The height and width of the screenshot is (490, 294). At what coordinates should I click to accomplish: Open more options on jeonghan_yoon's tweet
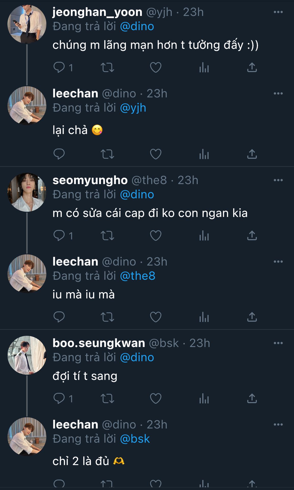(278, 12)
